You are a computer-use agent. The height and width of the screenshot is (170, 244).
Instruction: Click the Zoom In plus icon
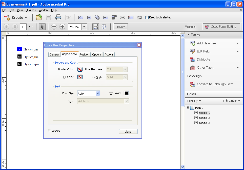pos(62,27)
